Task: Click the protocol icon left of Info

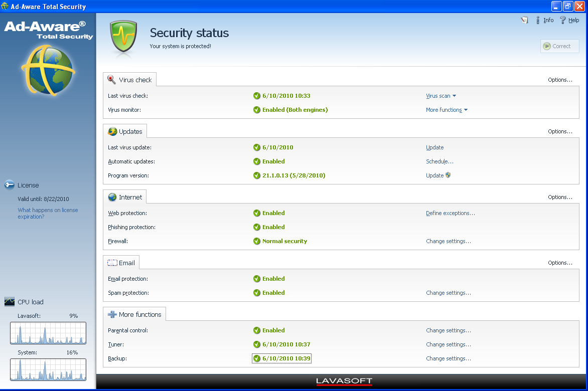Action: pyautogui.click(x=524, y=20)
